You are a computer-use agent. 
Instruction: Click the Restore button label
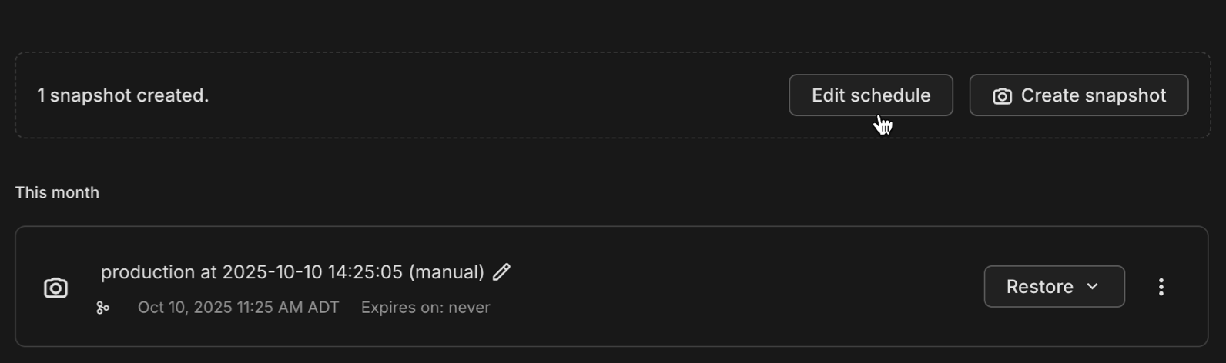(1040, 287)
